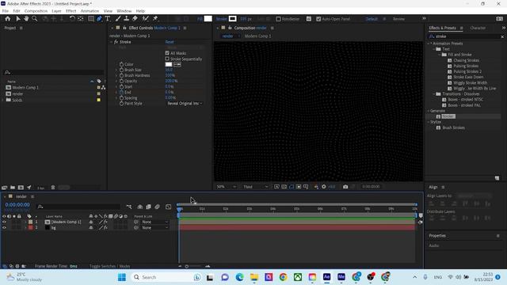This screenshot has height=285, width=507.
Task: Collapse the Animation Presets tree group
Action: (x=429, y=44)
